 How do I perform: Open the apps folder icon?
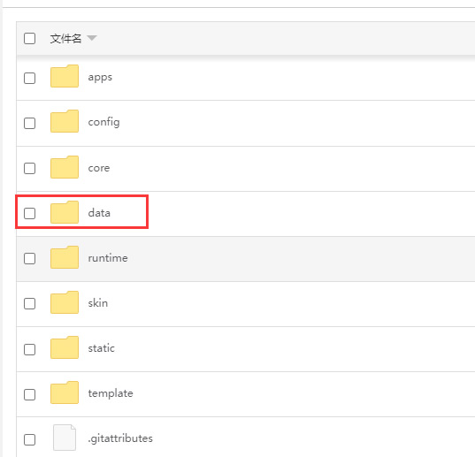tap(65, 76)
